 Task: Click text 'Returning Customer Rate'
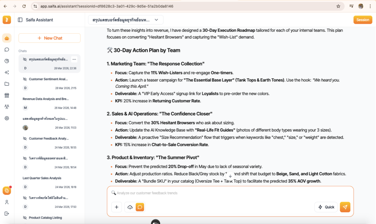click(x=176, y=101)
